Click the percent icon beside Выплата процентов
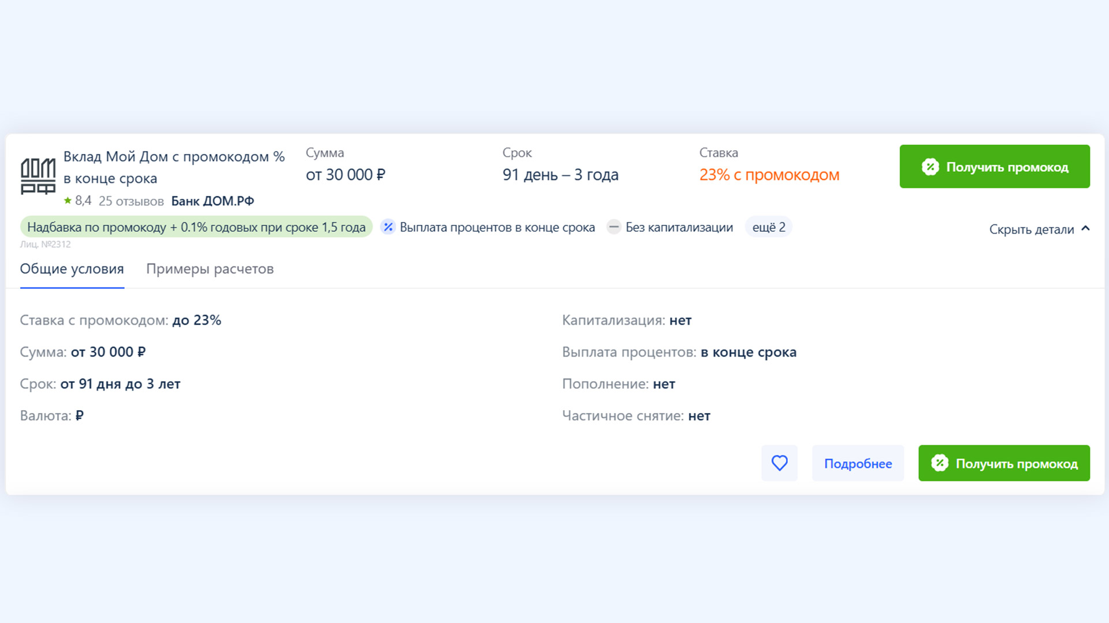The height and width of the screenshot is (623, 1109). [388, 227]
